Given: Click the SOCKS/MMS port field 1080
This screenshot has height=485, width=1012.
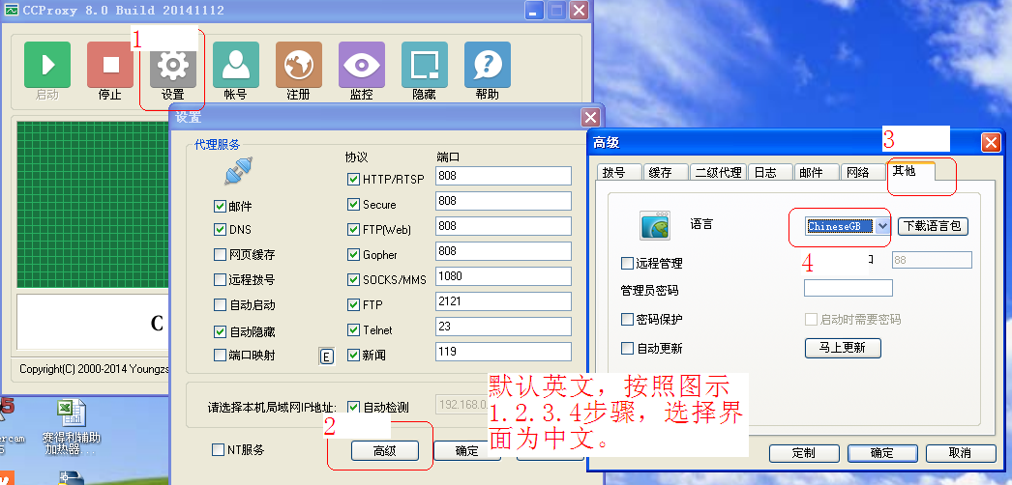Looking at the screenshot, I should 503,276.
